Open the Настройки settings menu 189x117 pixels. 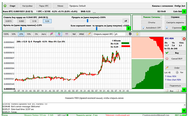[27, 6]
